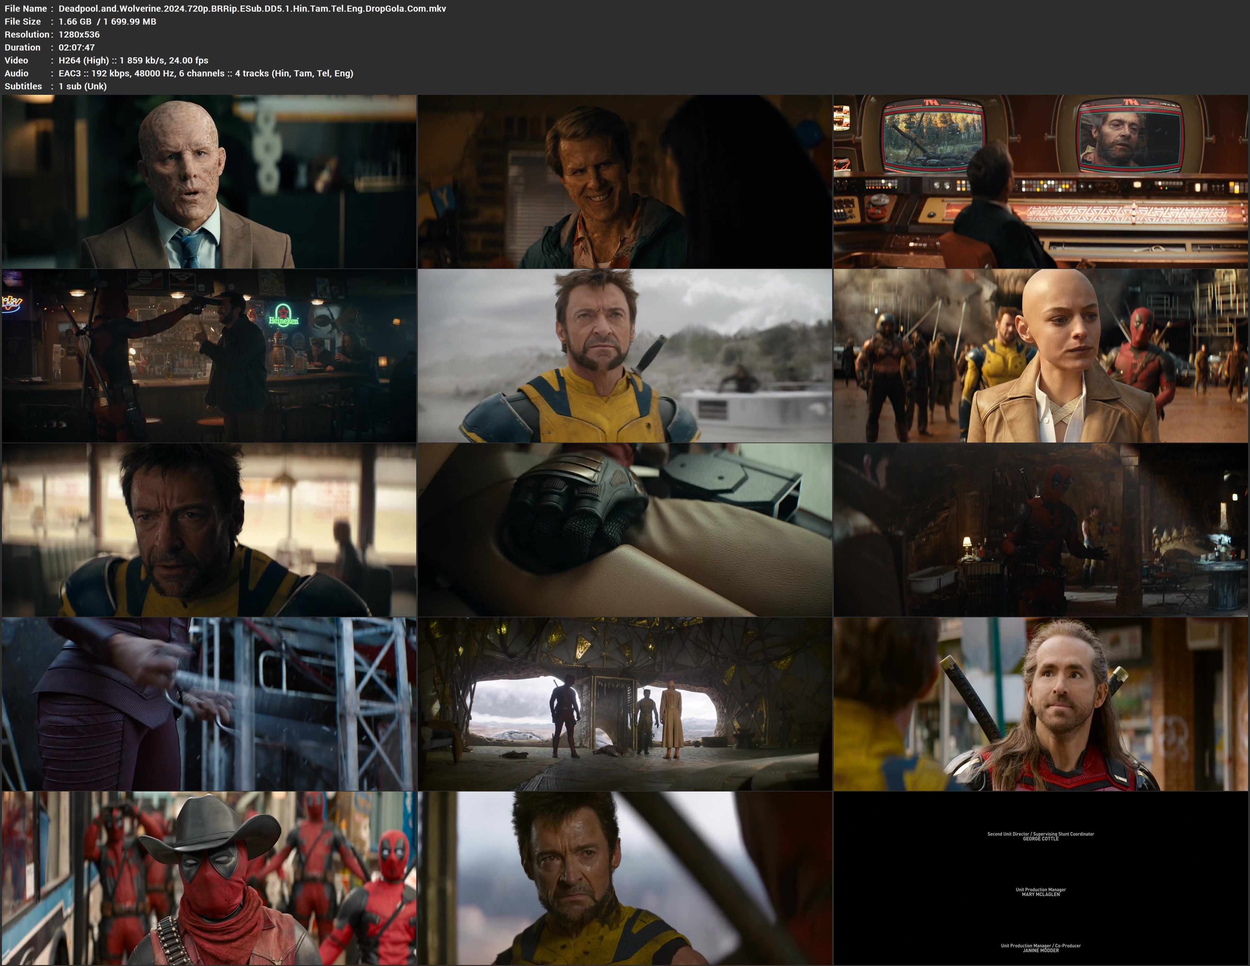Open thumbnail of man in yellow suit, grey sky
Image resolution: width=1250 pixels, height=966 pixels.
(624, 355)
